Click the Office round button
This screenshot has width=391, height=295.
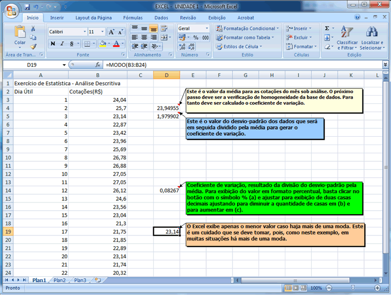(11, 10)
